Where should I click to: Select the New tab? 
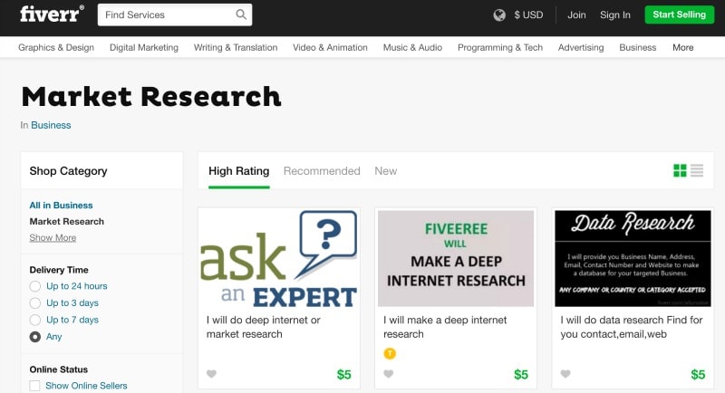pyautogui.click(x=386, y=171)
